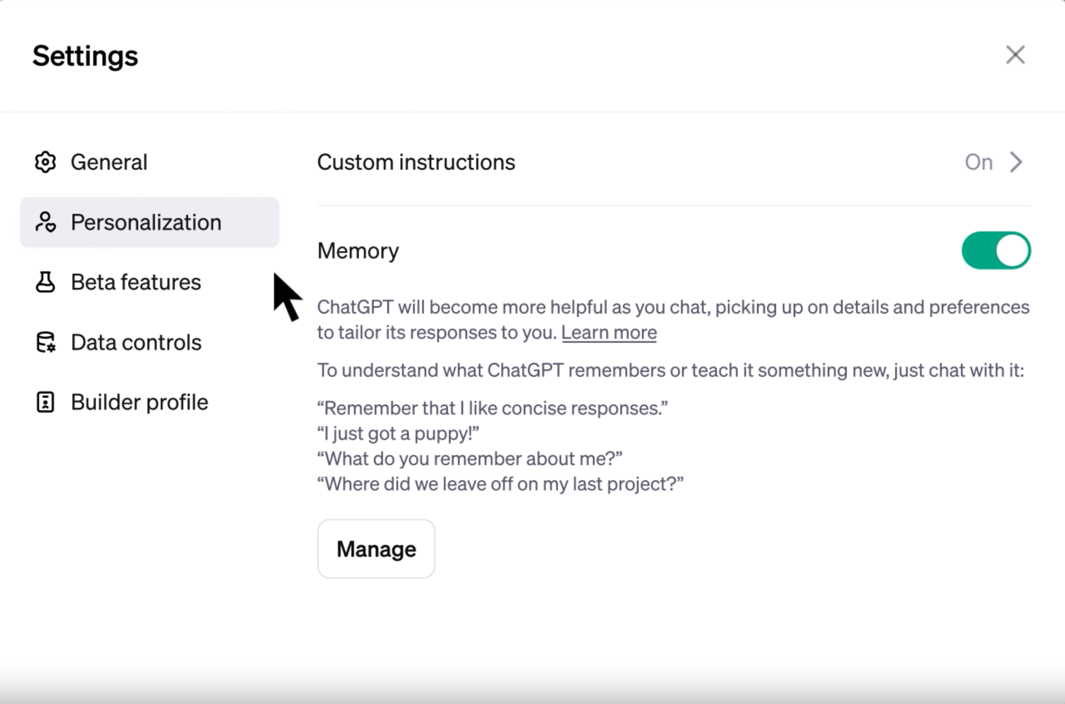Click the Memory heading text
The width and height of the screenshot is (1065, 704).
point(358,250)
